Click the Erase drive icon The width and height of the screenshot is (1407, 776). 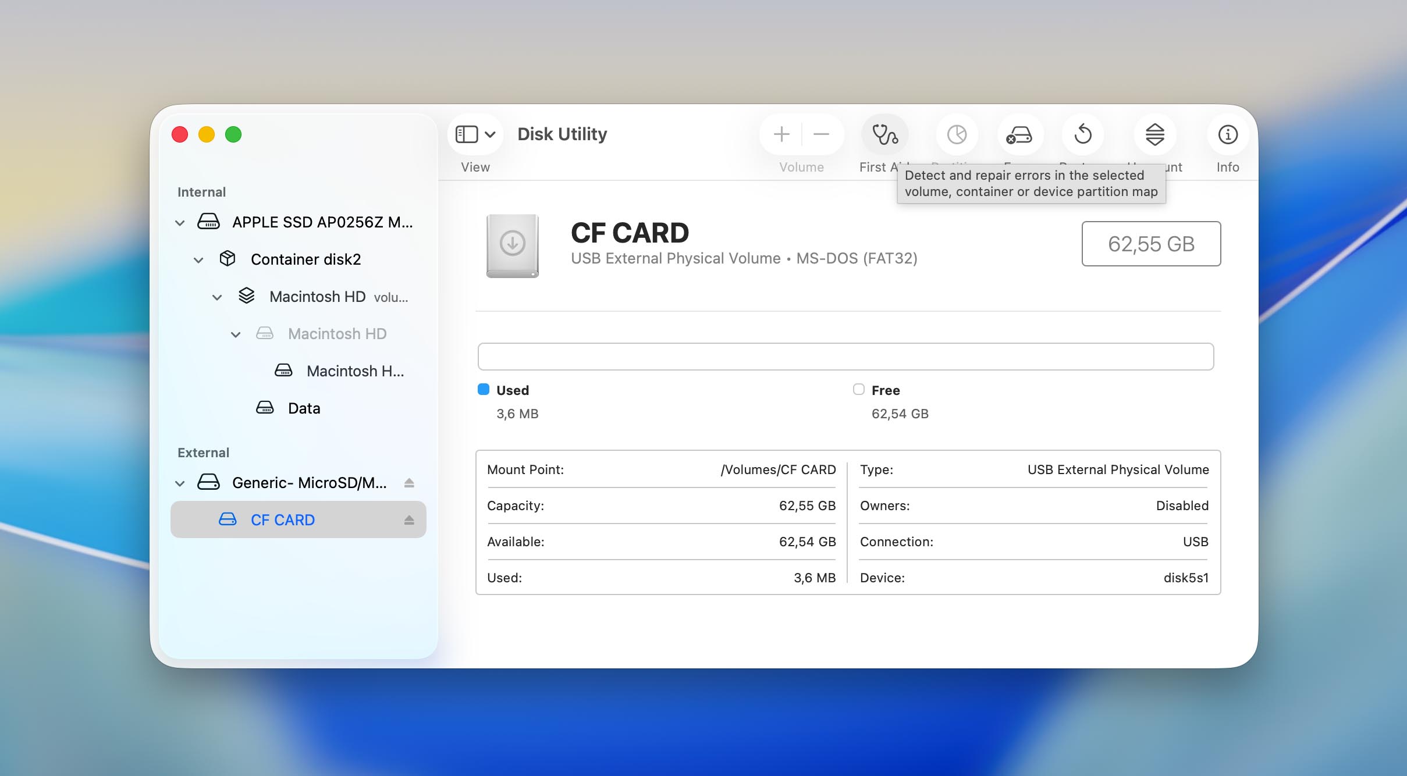point(1019,135)
